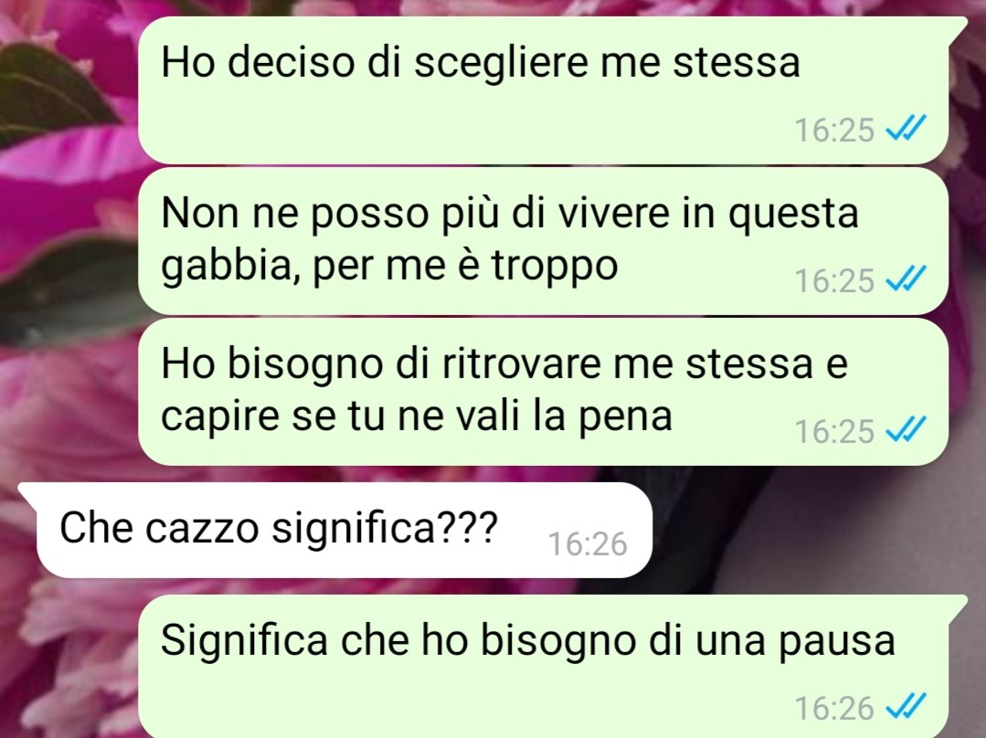The height and width of the screenshot is (738, 986).
Task: Tap the 16:26 timestamp on the last sent message
Action: (834, 708)
